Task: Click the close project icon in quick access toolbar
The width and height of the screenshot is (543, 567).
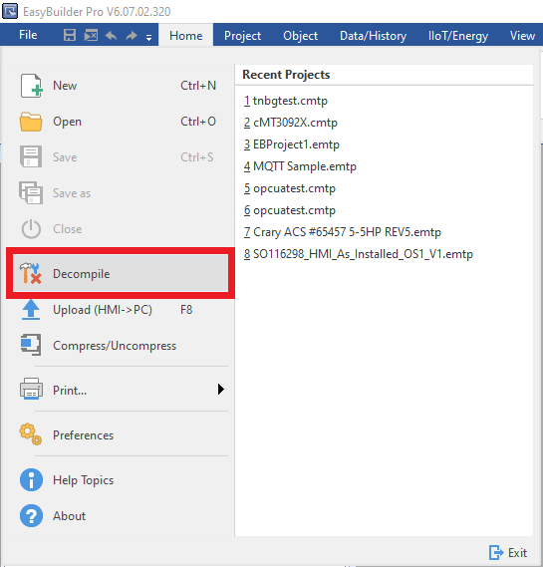Action: click(91, 36)
